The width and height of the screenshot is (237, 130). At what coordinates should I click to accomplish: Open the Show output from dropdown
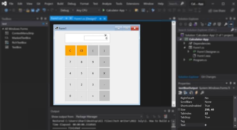point(109,117)
